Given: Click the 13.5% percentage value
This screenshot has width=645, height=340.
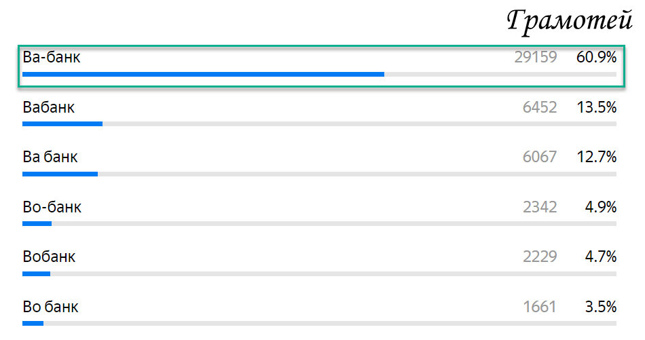Looking at the screenshot, I should tap(597, 107).
